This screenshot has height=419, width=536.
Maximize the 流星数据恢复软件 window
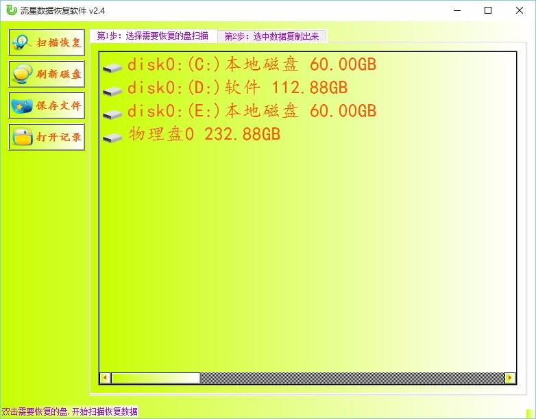(x=488, y=10)
